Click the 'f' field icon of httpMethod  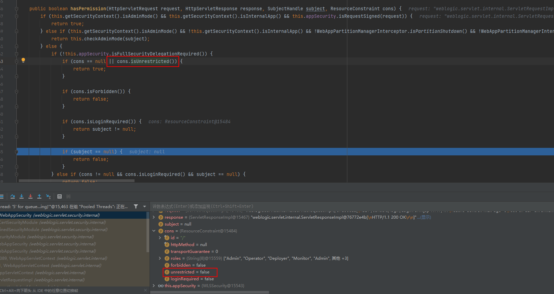[x=167, y=245]
